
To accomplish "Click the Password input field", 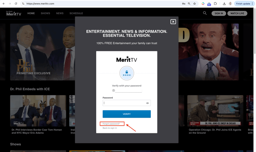I will (127, 103).
